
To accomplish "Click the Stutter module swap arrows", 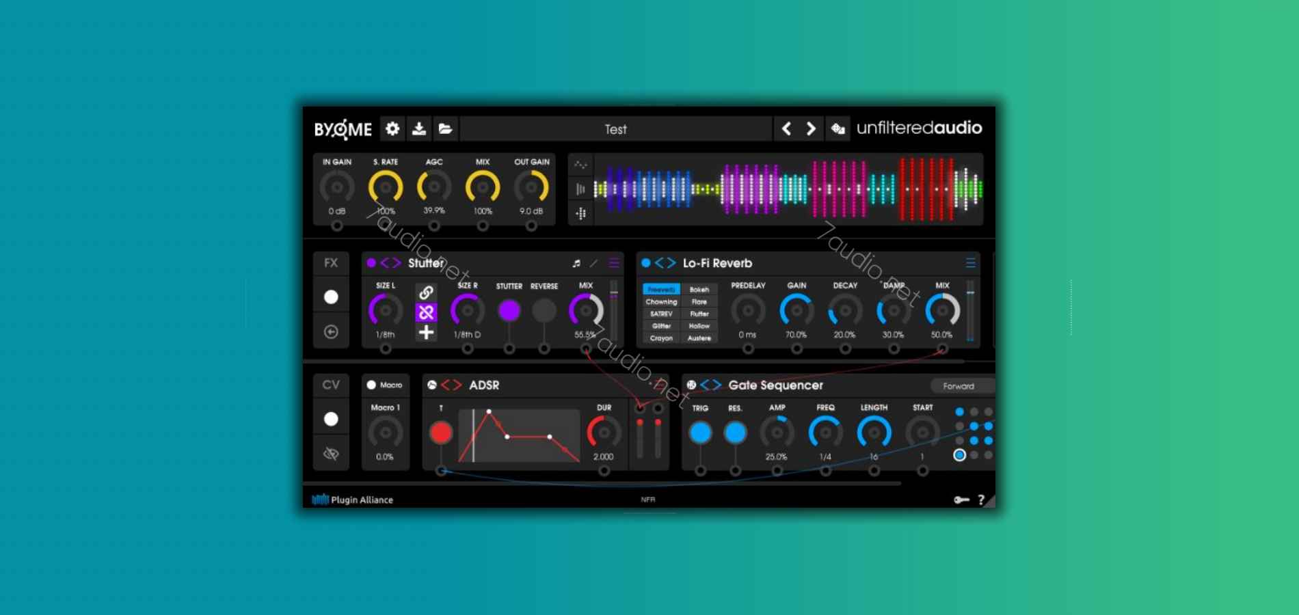I will tap(390, 263).
